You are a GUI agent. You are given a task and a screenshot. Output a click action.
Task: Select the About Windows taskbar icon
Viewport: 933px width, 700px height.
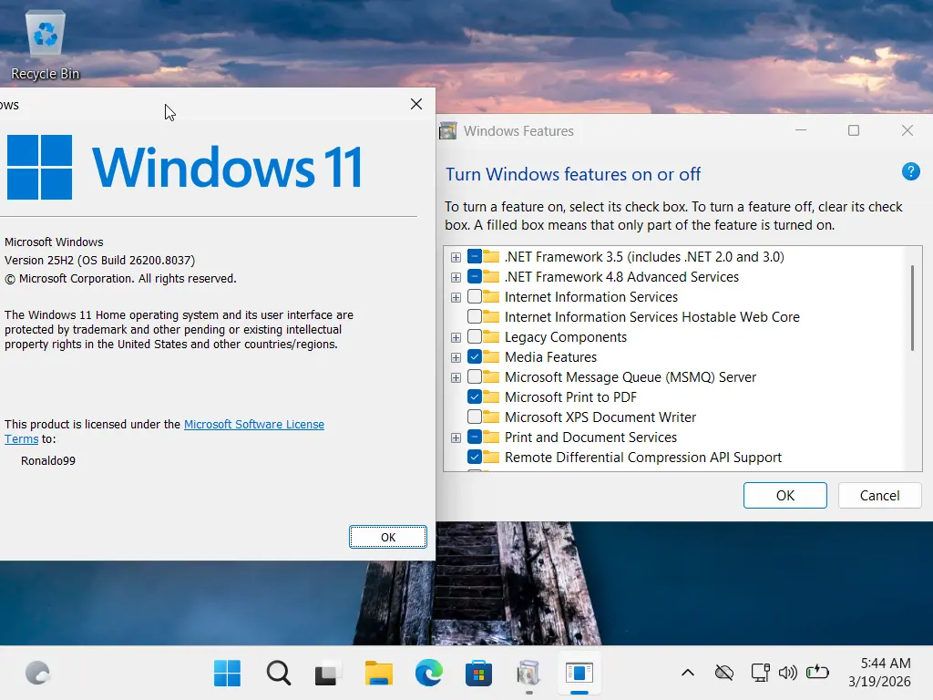579,674
